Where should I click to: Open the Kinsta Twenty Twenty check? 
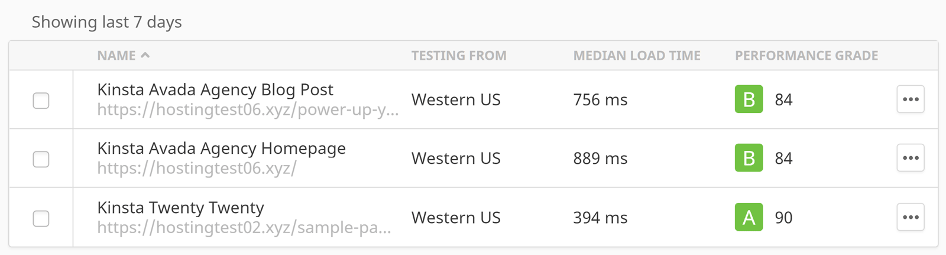tap(181, 208)
